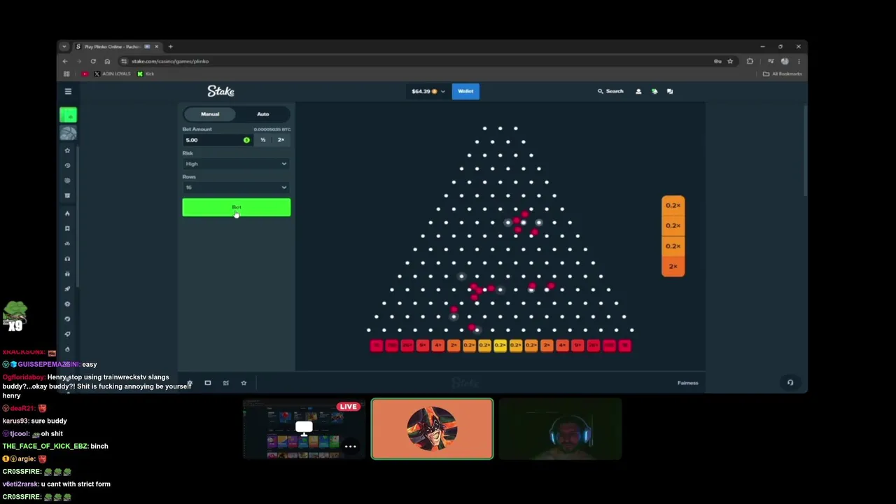The height and width of the screenshot is (504, 896).
Task: Select the Manual betting tab
Action: [210, 114]
